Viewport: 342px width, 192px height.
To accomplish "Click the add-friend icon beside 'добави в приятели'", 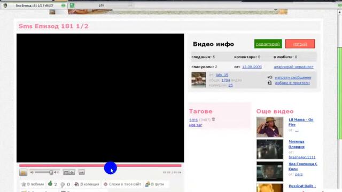I will [270, 83].
